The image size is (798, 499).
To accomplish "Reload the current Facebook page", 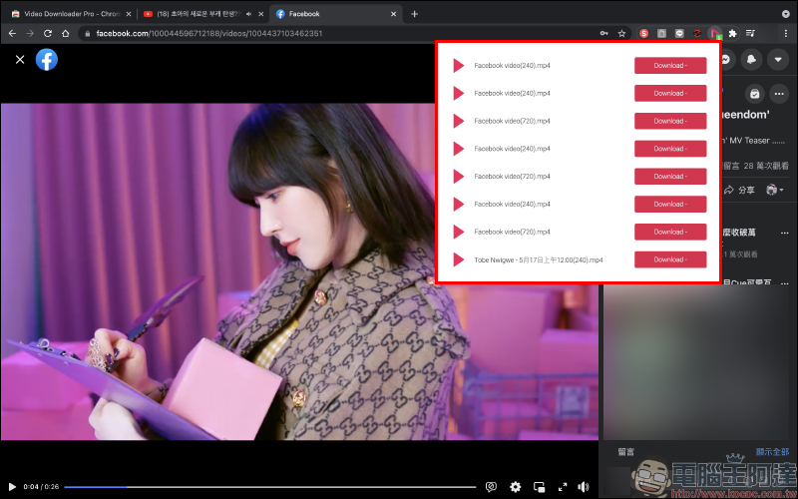I will (48, 33).
